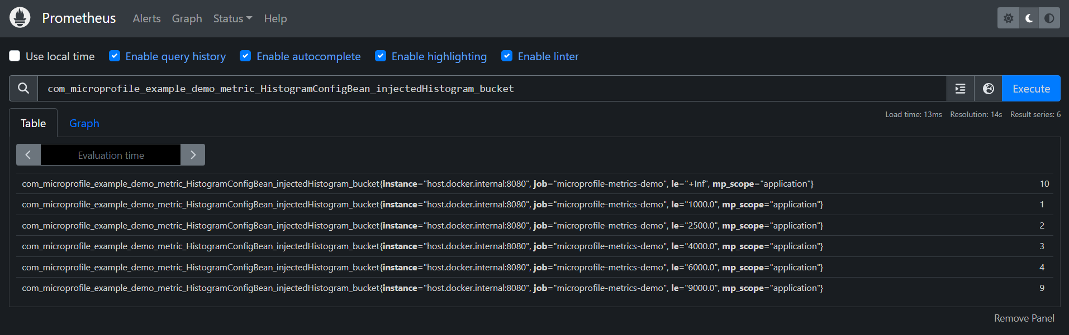Focus the Evaluation time input field
The height and width of the screenshot is (335, 1069).
111,155
